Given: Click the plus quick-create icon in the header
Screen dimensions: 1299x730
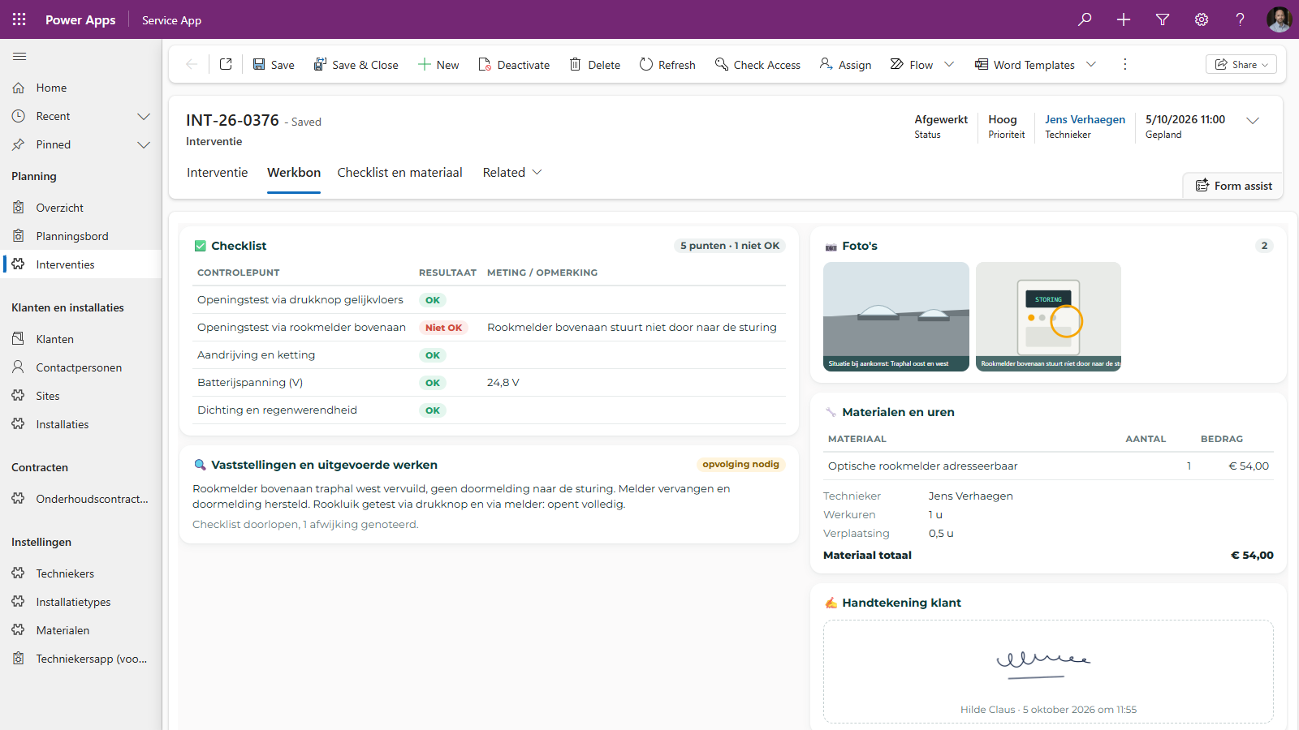Looking at the screenshot, I should pyautogui.click(x=1124, y=19).
